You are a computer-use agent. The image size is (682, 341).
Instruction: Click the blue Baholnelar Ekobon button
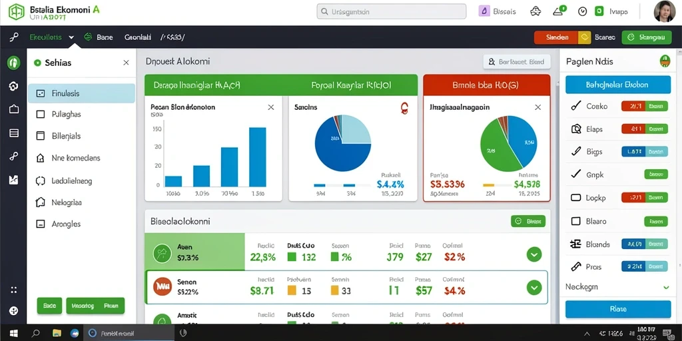(618, 85)
